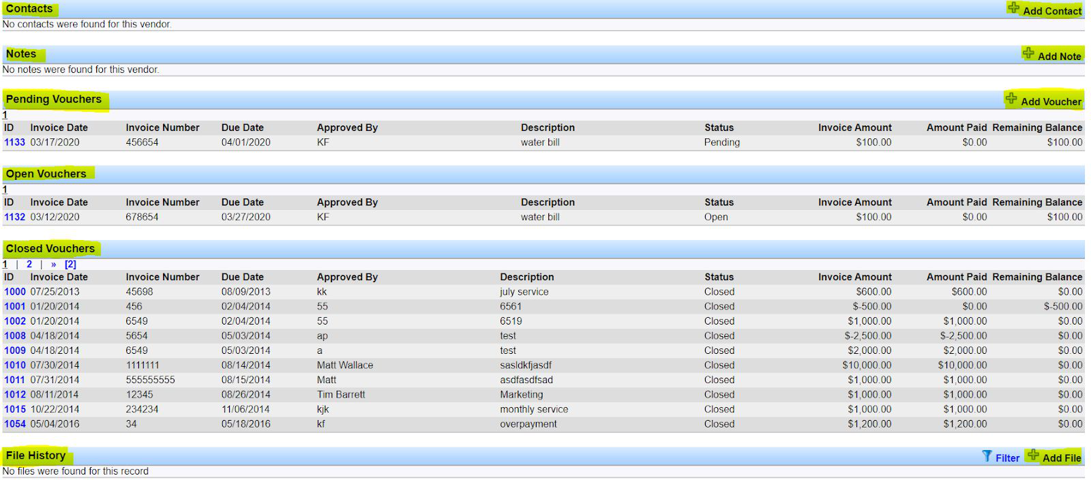Click the Notes section header
Image resolution: width=1091 pixels, height=480 pixels.
[x=21, y=54]
